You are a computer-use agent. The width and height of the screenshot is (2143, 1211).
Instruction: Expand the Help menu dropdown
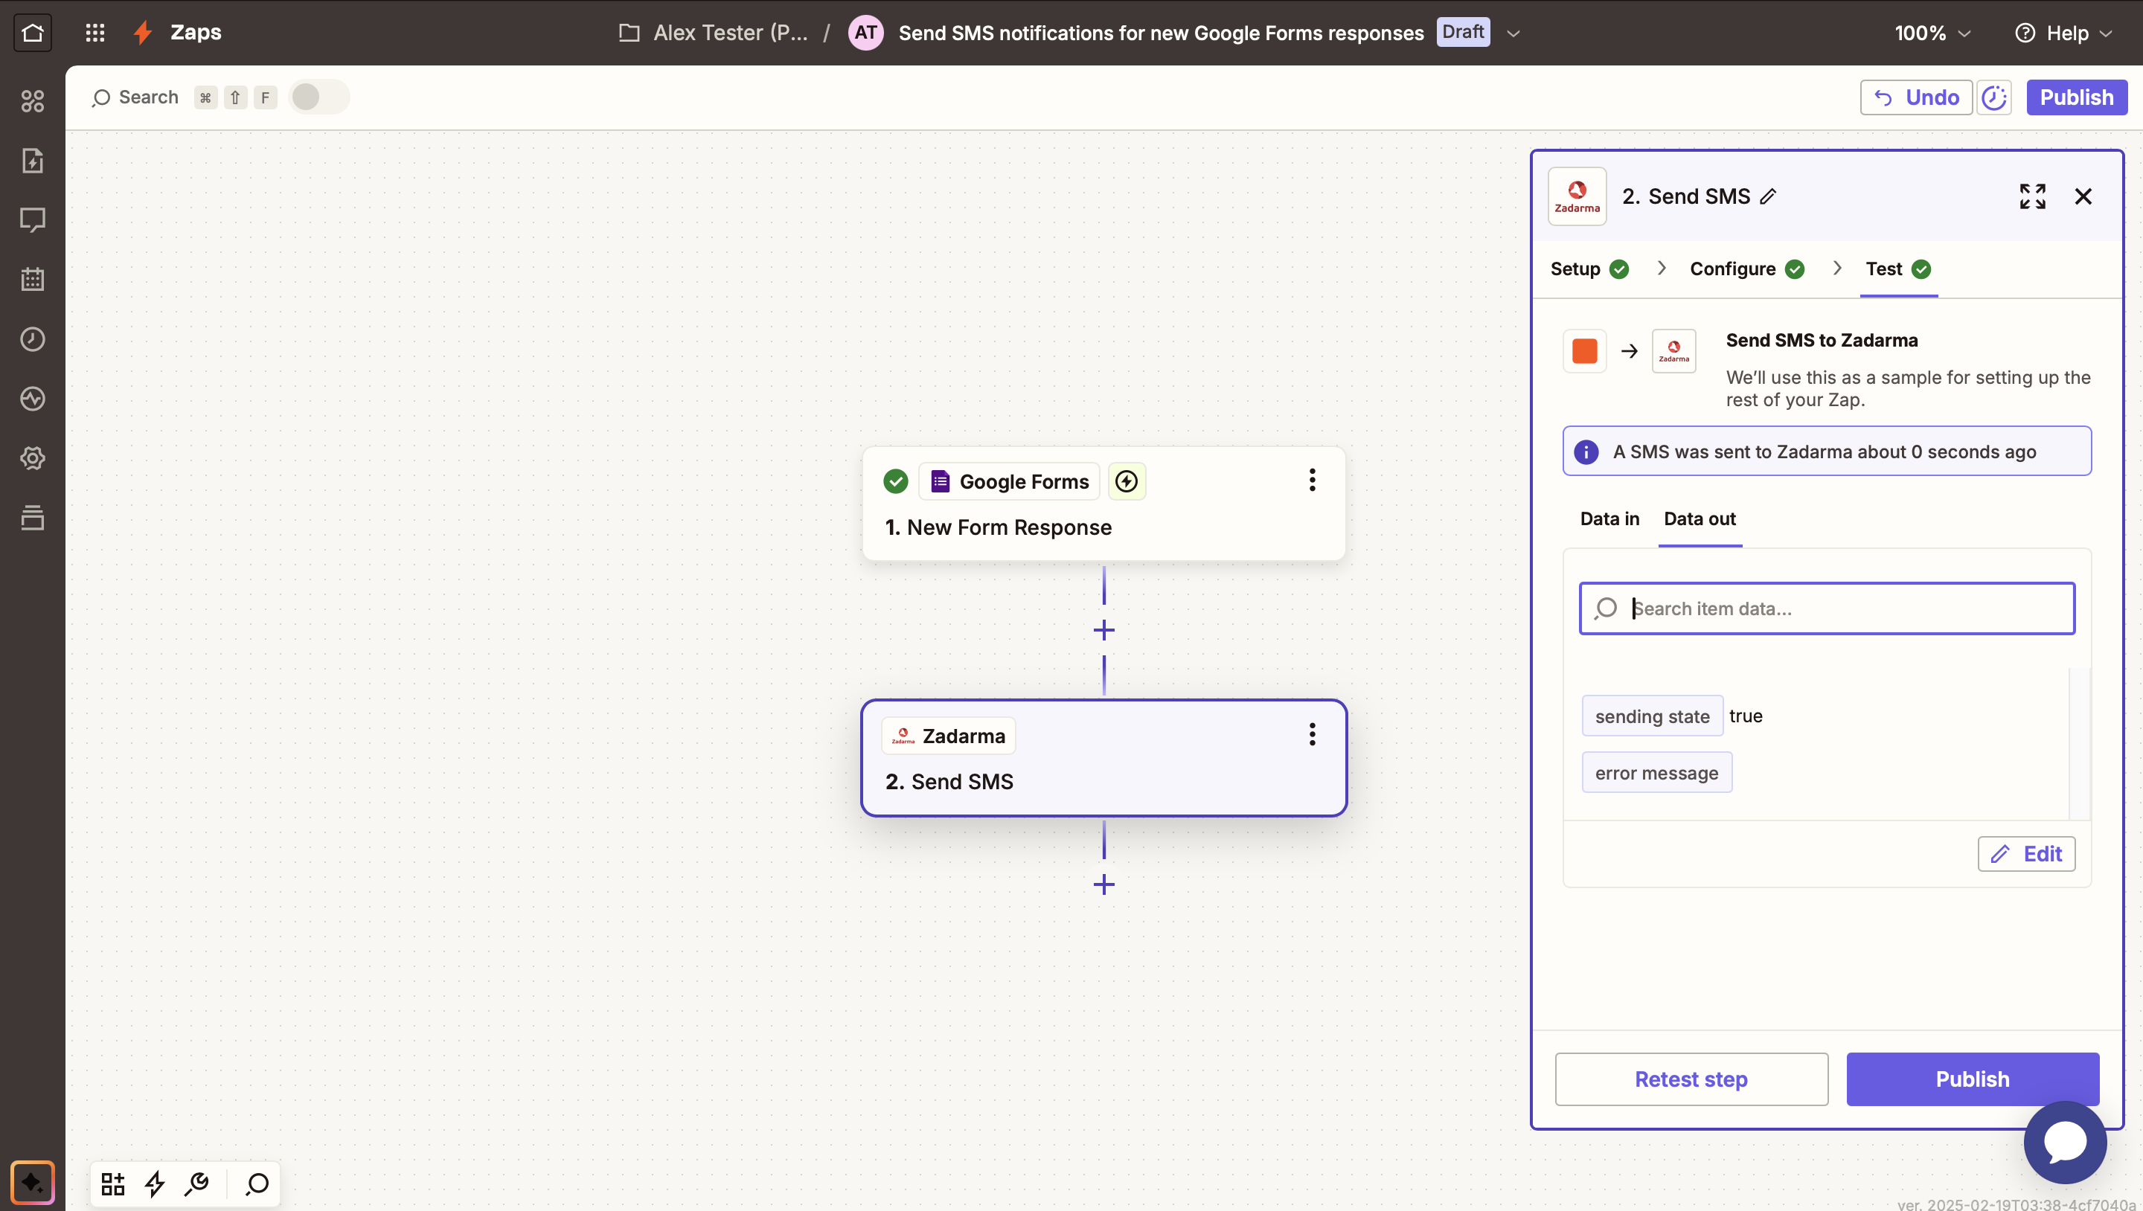click(x=2066, y=33)
